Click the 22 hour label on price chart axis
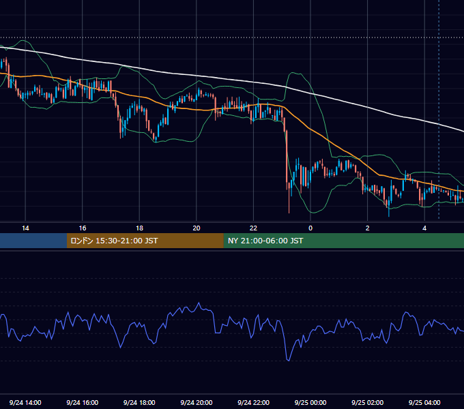Screen dimensions: 464x409 tap(253, 228)
